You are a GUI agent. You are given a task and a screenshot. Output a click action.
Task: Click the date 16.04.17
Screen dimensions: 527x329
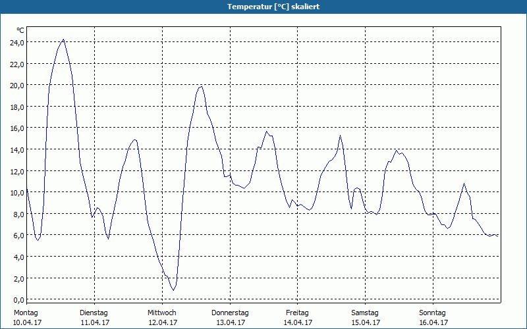[434, 322]
